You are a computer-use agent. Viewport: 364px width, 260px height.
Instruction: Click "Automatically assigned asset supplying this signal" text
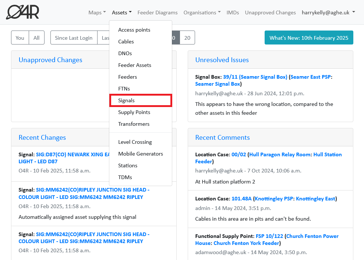click(x=77, y=217)
